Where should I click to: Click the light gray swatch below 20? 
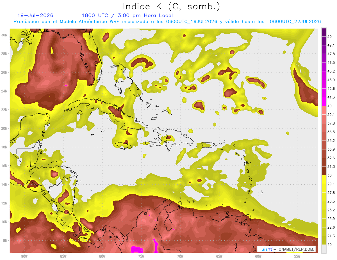pos(324,249)
